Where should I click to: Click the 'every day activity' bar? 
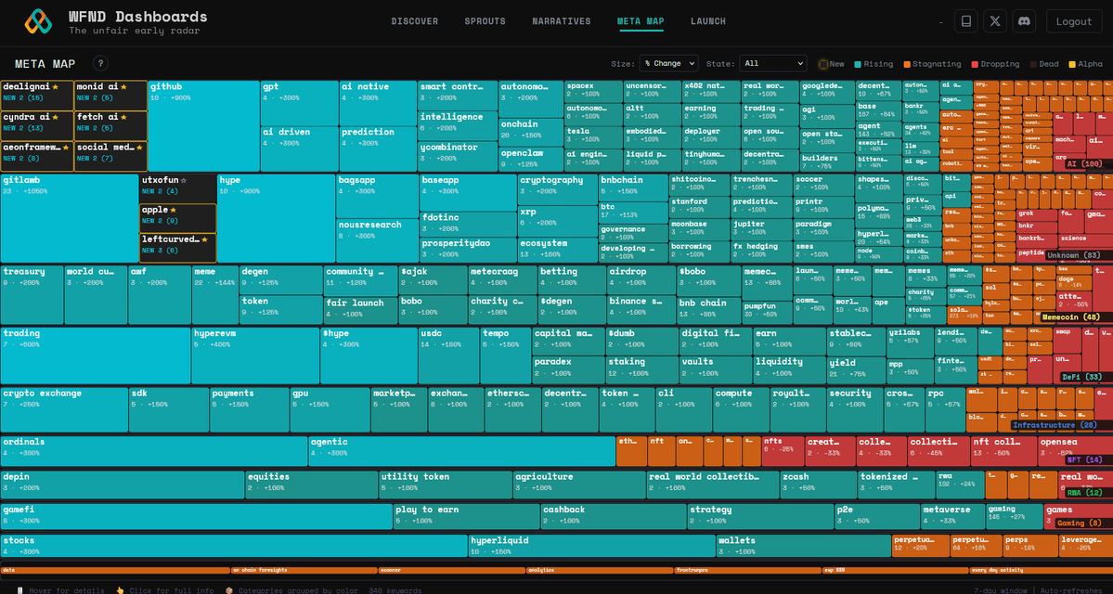(1041, 570)
